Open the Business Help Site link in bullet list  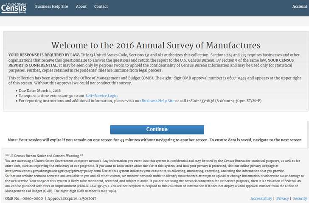tap(158, 101)
